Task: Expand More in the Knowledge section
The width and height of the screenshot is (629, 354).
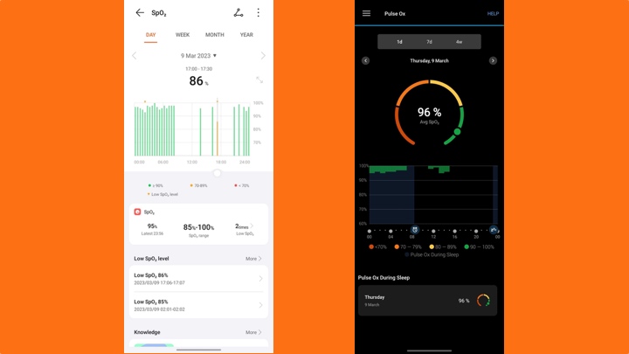Action: click(x=253, y=332)
